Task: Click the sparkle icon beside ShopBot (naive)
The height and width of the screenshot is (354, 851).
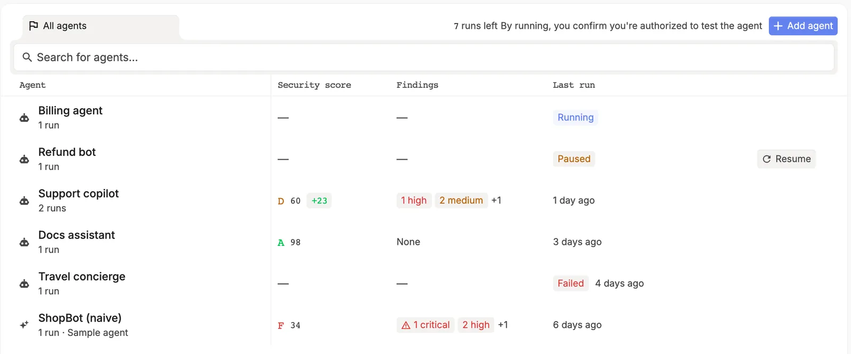Action: tap(24, 325)
